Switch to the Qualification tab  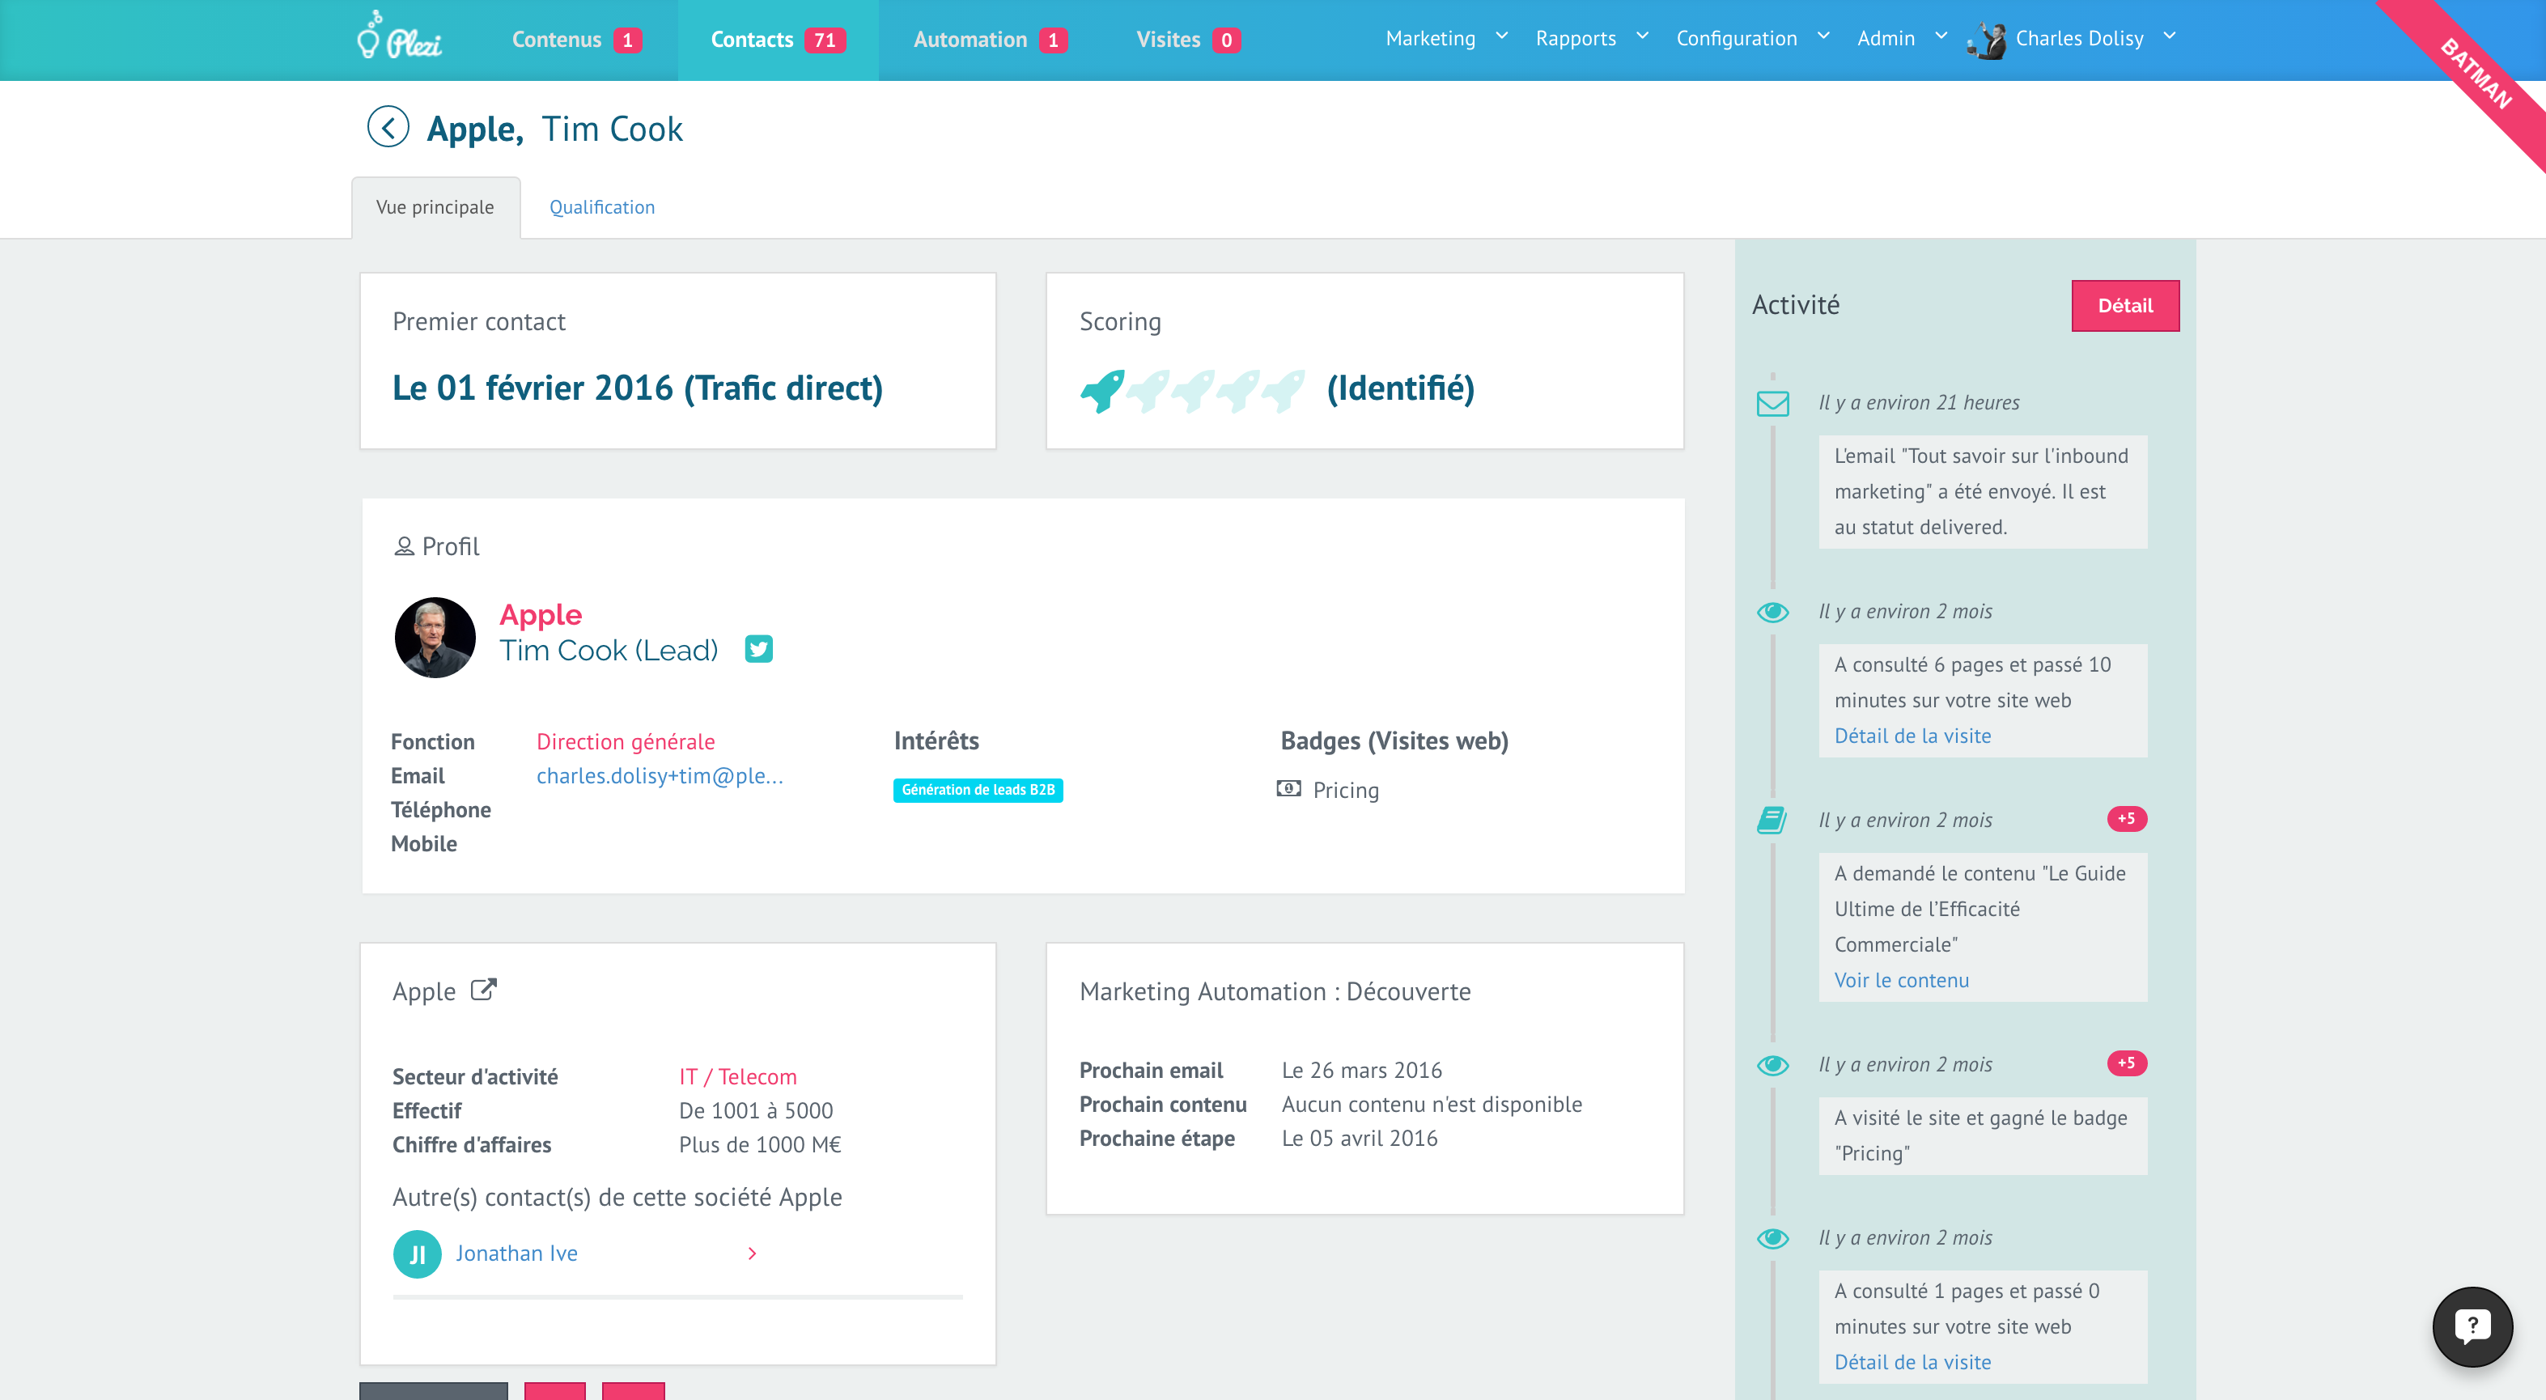click(x=602, y=207)
